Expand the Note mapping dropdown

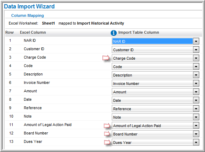(x=196, y=117)
